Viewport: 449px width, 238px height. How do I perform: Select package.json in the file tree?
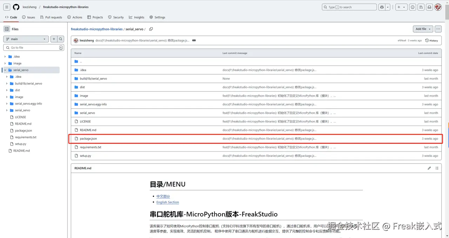click(24, 131)
